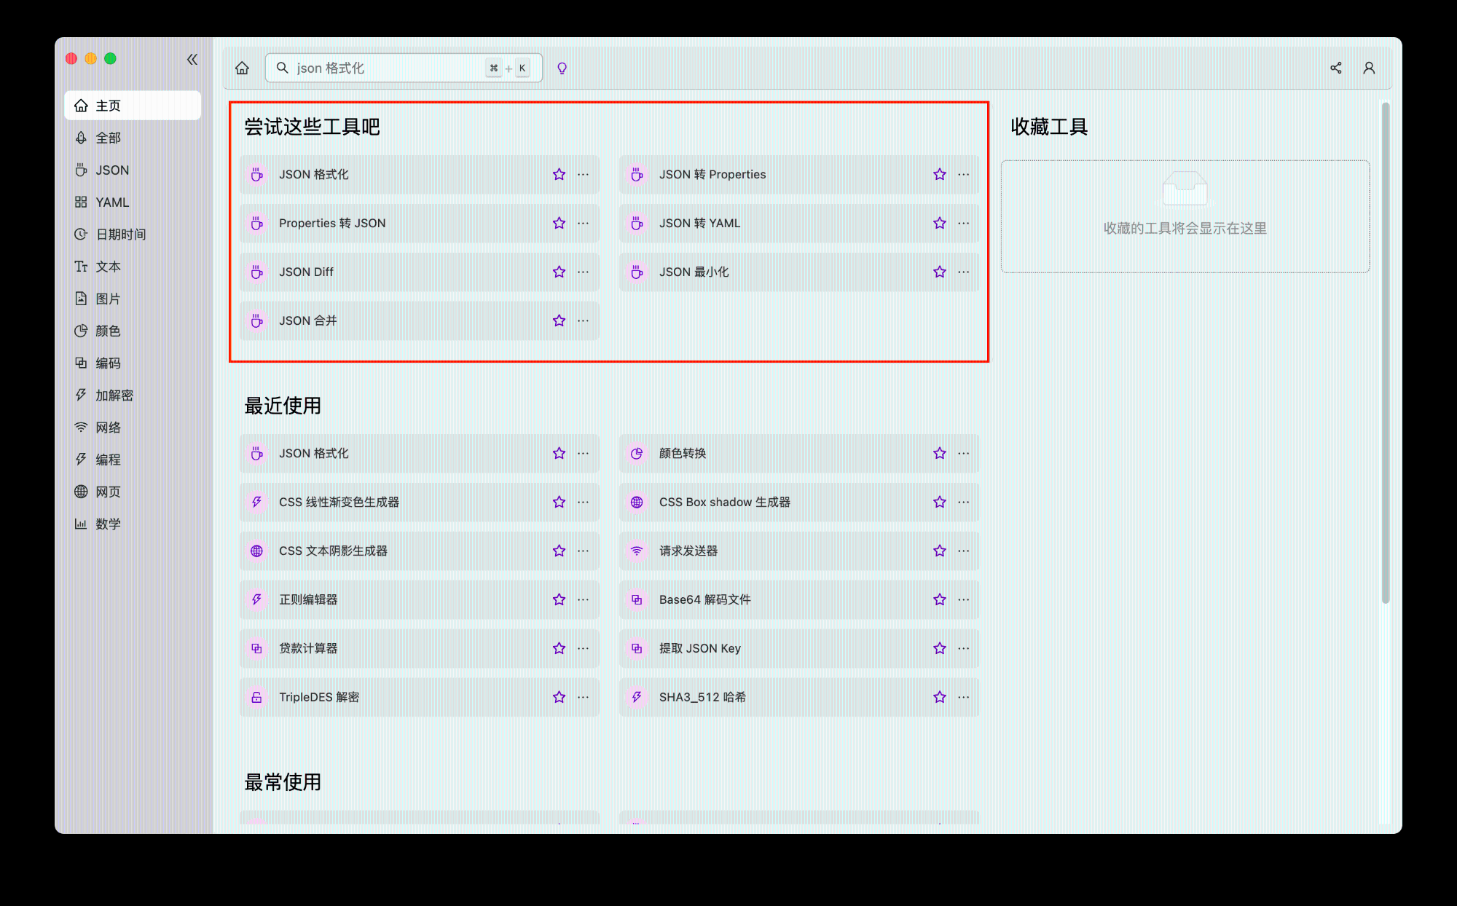Image resolution: width=1457 pixels, height=906 pixels.
Task: Open the user account icon
Action: tap(1369, 68)
